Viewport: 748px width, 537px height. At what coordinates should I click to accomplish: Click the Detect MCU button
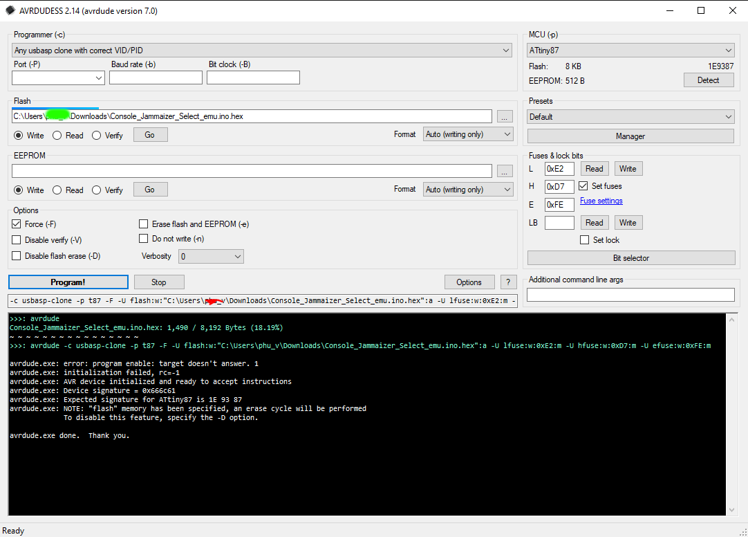(x=709, y=80)
